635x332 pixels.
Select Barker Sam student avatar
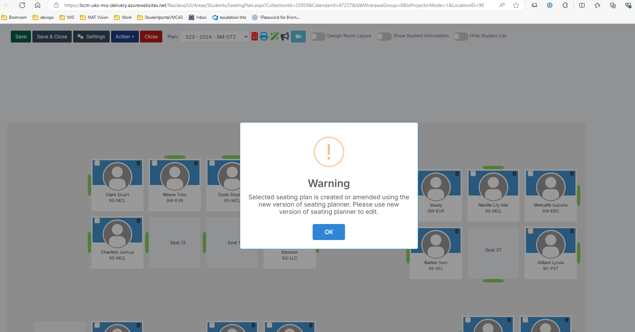(x=436, y=244)
